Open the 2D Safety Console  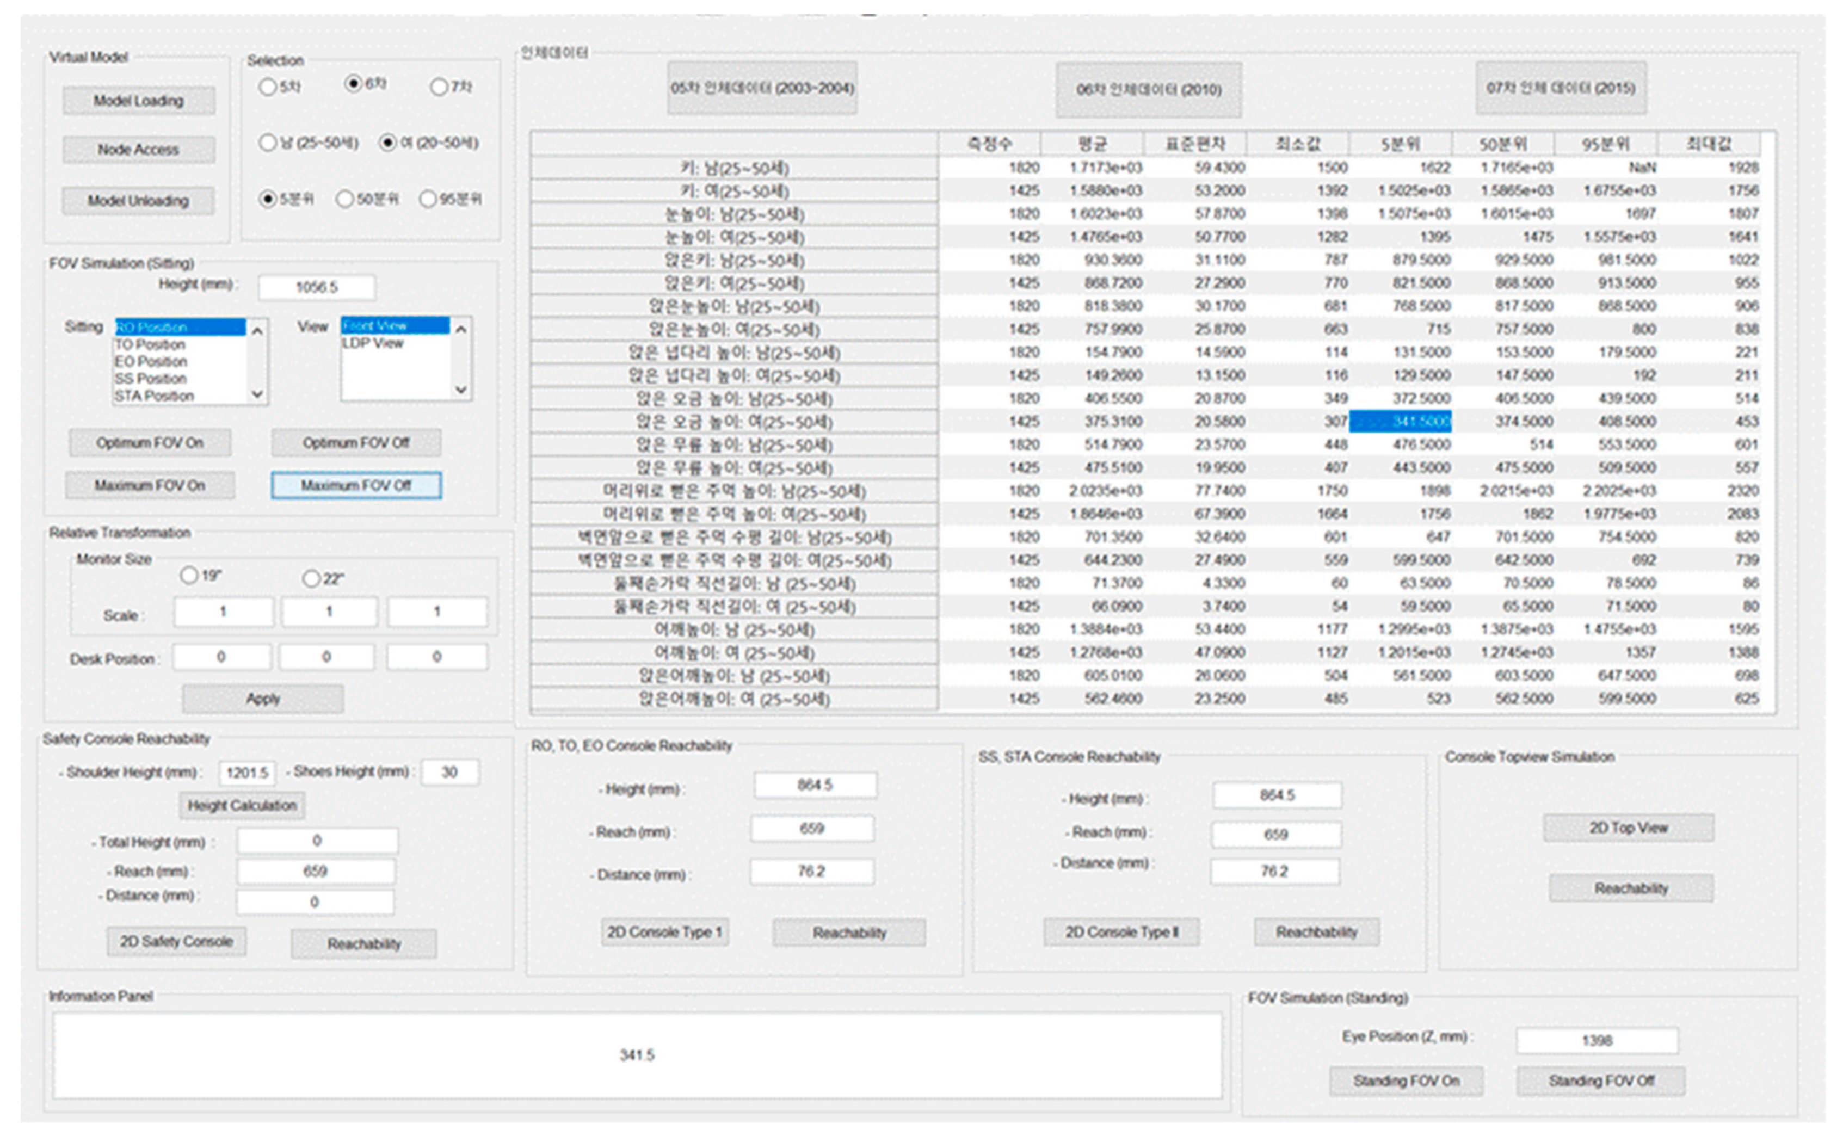coord(176,941)
